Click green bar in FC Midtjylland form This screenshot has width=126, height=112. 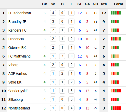click(114, 56)
